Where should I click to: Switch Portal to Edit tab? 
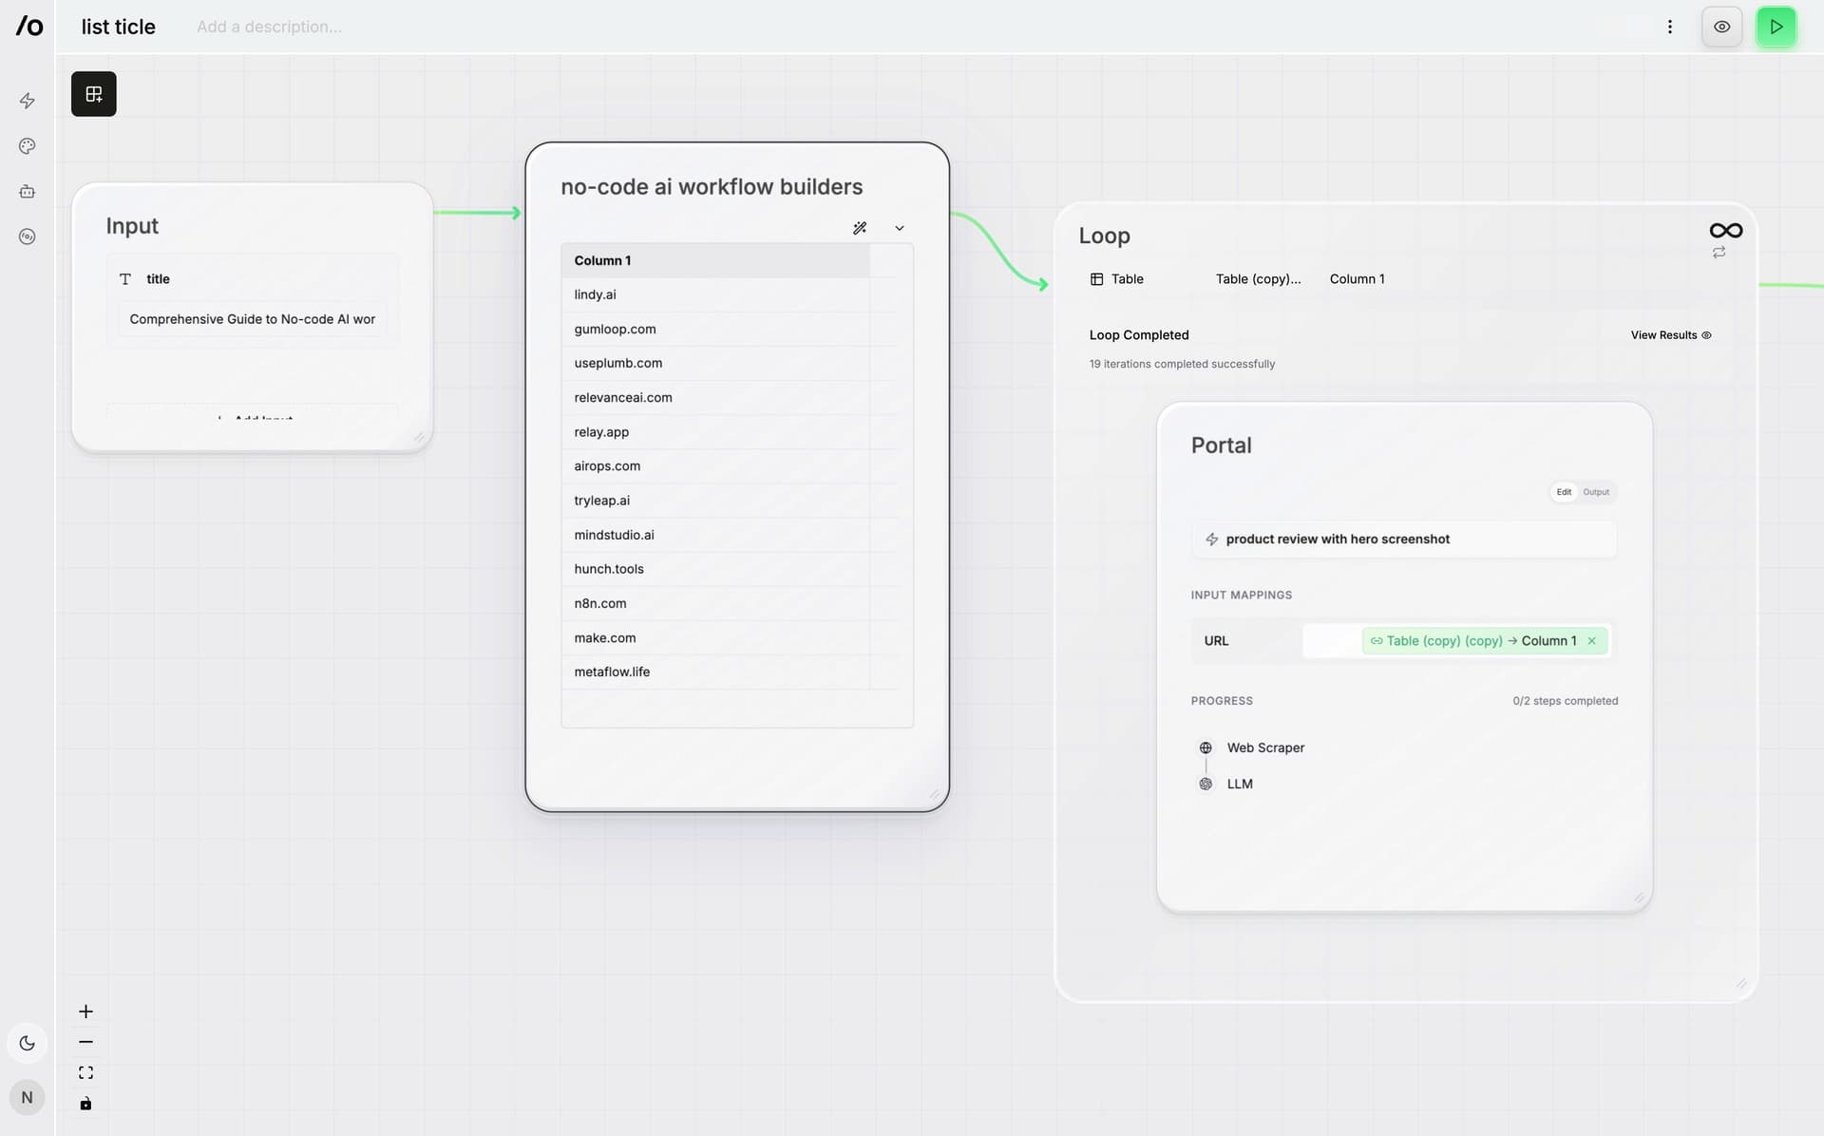(1564, 492)
